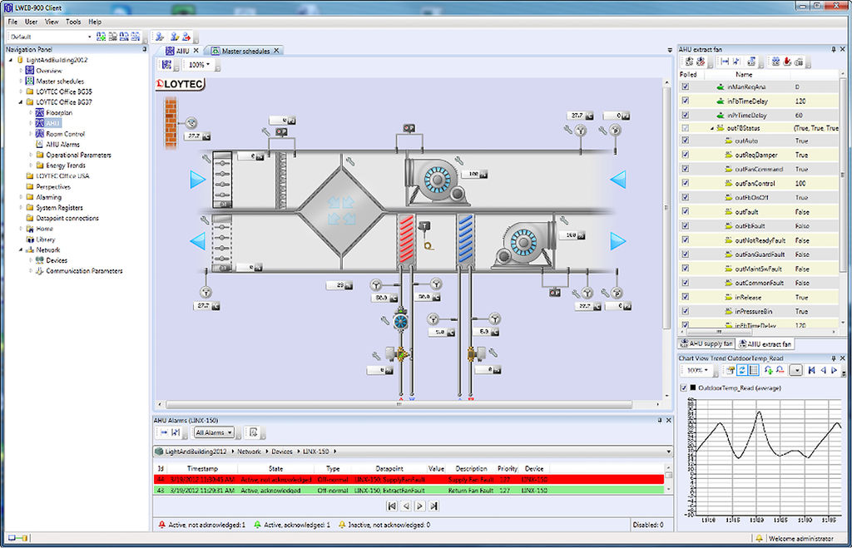Uncheck Polled box for inManReqAna
This screenshot has height=548, width=852.
(686, 86)
